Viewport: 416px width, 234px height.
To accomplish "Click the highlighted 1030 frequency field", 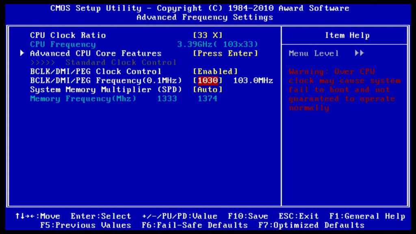I will click(x=208, y=80).
